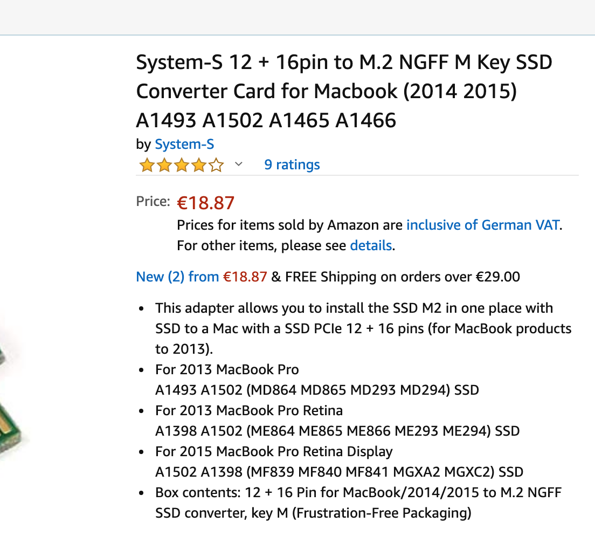Open the New (2) from offers link
The width and height of the screenshot is (595, 536).
point(202,276)
